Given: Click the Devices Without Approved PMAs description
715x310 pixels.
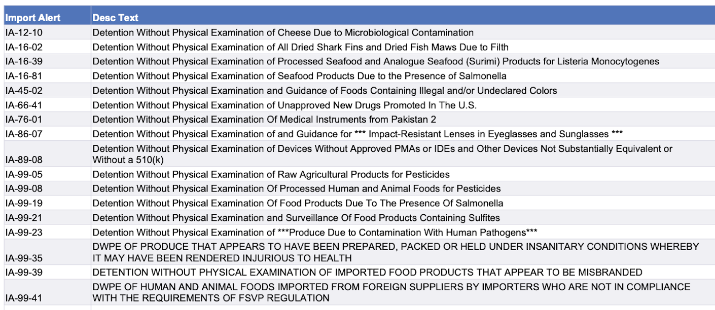Looking at the screenshot, I should pyautogui.click(x=382, y=154).
